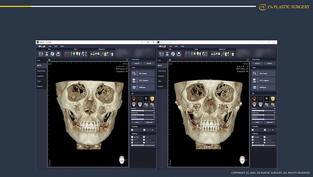
Task: Select Axial clipping radio in left window
Action: (132, 140)
